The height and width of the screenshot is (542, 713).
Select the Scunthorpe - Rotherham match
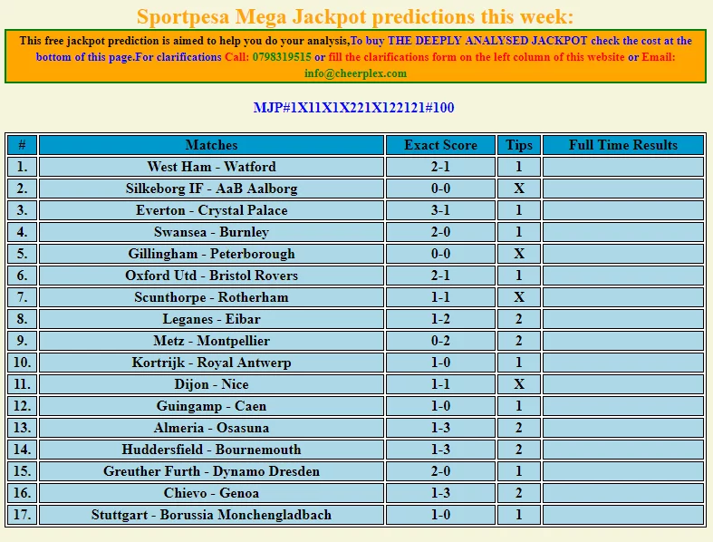click(211, 297)
